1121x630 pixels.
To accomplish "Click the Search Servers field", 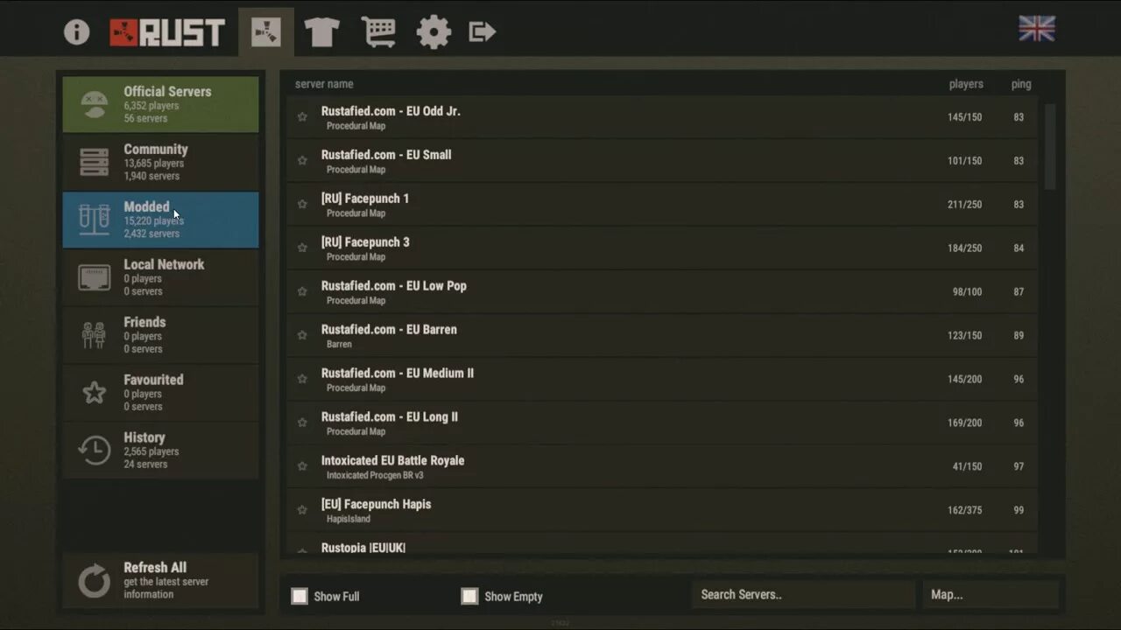I will click(803, 595).
